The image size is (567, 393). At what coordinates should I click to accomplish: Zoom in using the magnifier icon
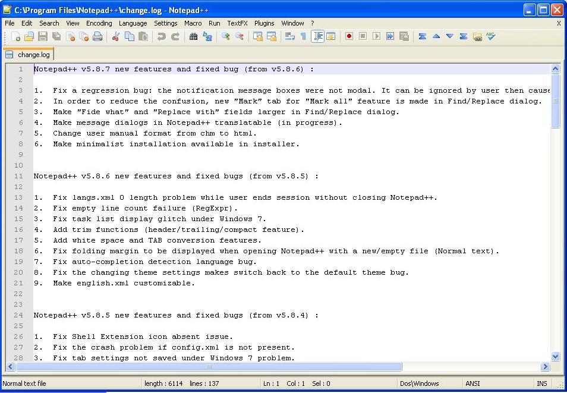pos(226,36)
